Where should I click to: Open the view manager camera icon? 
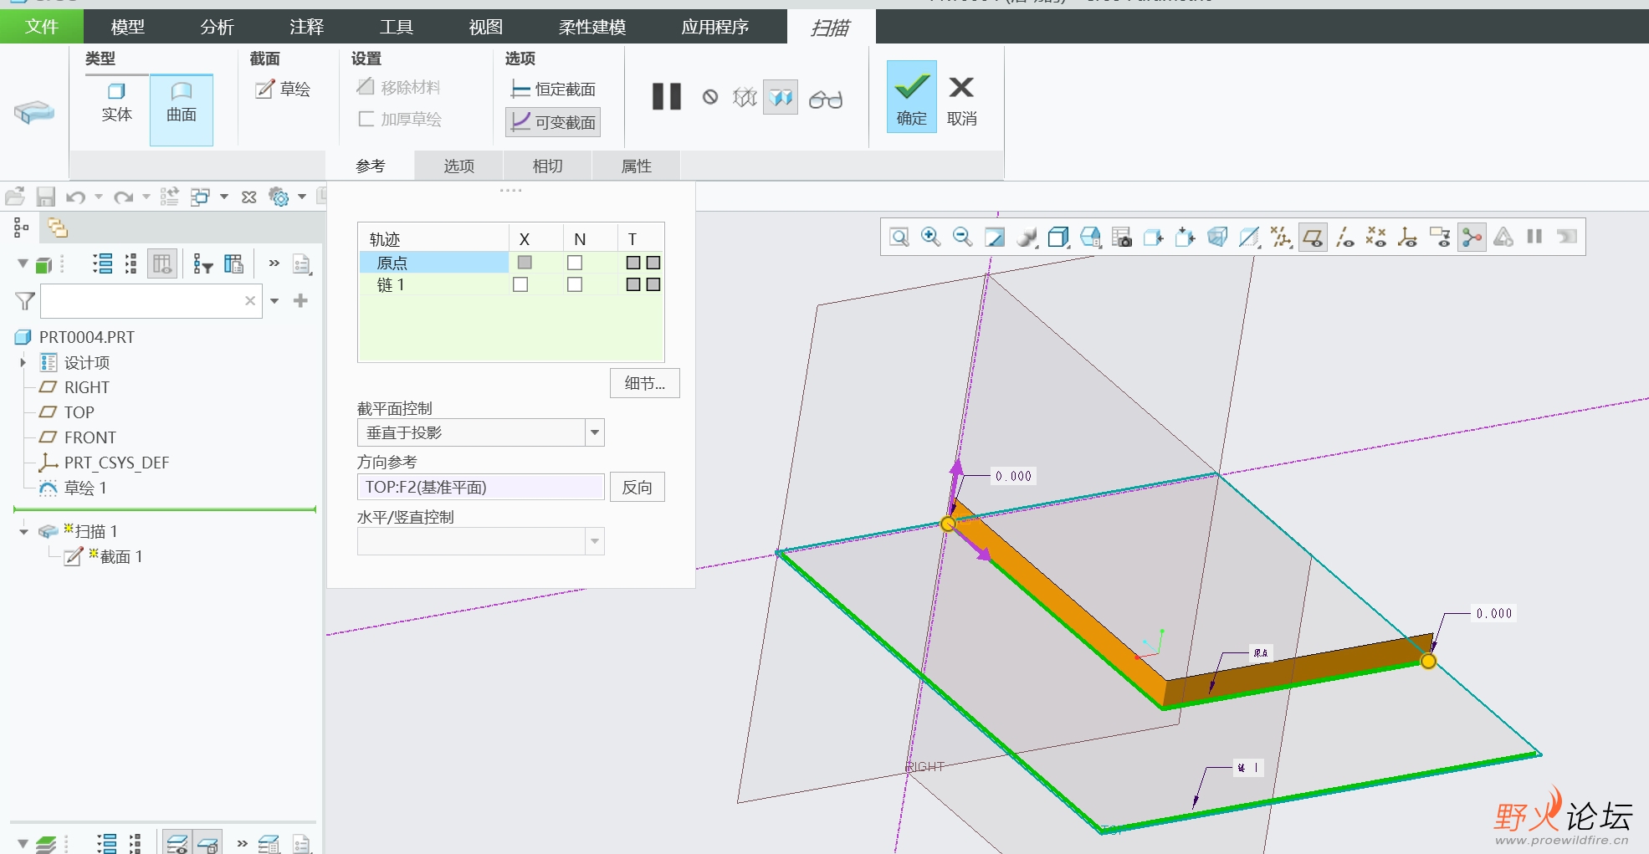[x=1122, y=238]
